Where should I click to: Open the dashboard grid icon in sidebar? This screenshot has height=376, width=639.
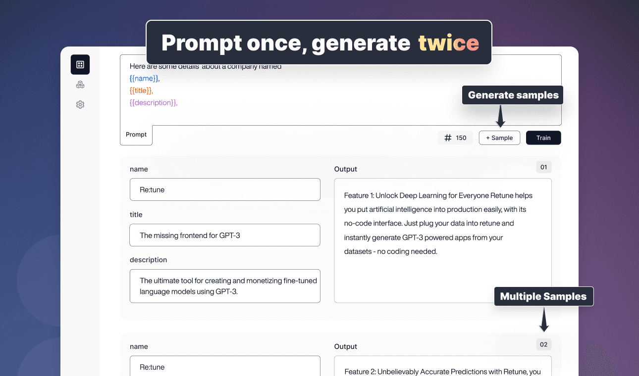click(80, 64)
